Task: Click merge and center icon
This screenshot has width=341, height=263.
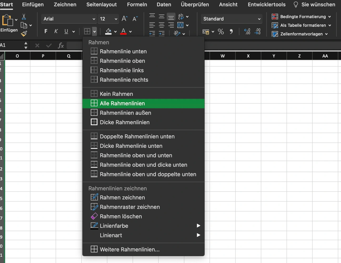Action: click(x=180, y=25)
